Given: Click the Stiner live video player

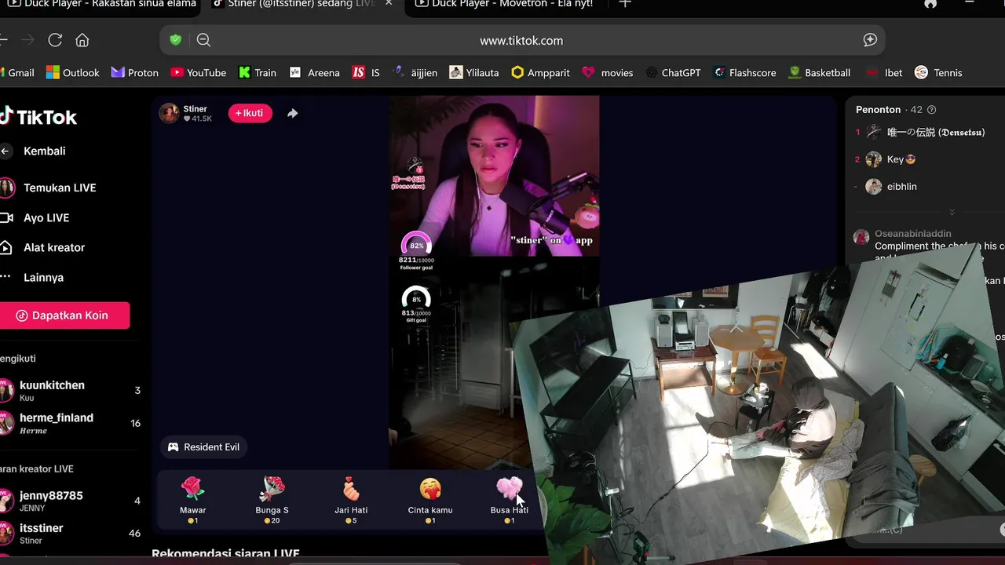Looking at the screenshot, I should [x=495, y=282].
